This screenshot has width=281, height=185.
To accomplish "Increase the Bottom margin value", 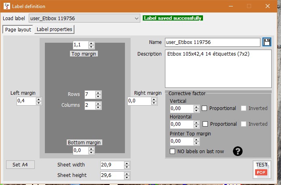I will 91,149.
